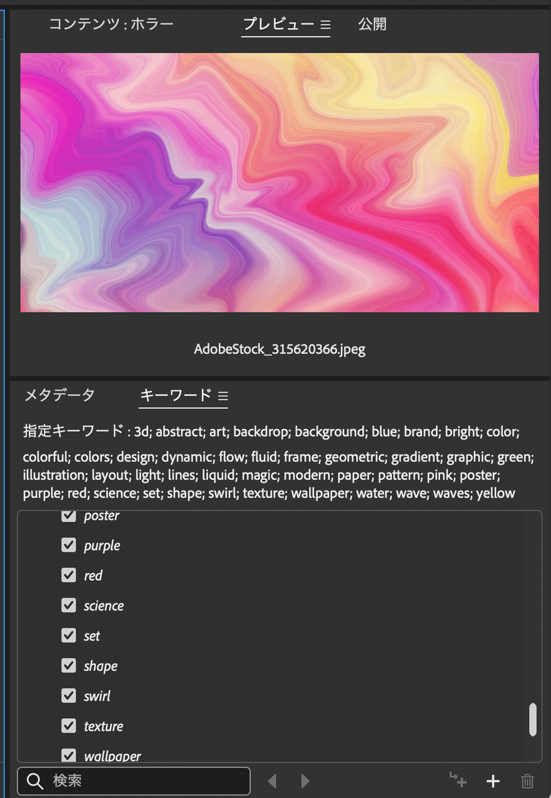Open the Keywords panel menu icon

(222, 395)
